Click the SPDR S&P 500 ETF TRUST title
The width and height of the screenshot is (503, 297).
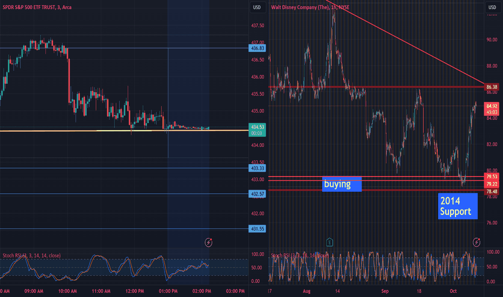37,7
